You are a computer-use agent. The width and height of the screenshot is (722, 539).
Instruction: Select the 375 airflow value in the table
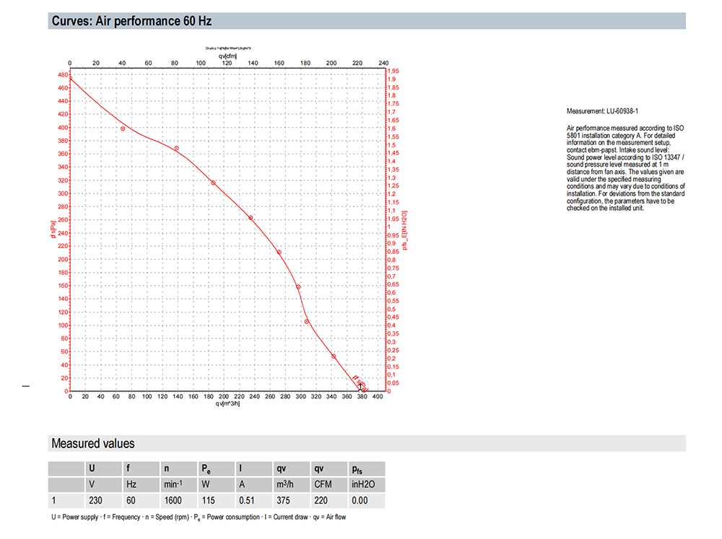point(286,499)
